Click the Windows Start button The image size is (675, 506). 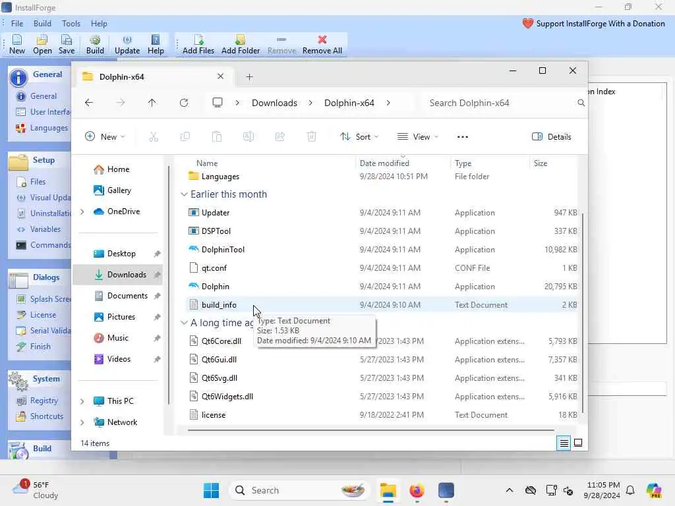click(211, 490)
